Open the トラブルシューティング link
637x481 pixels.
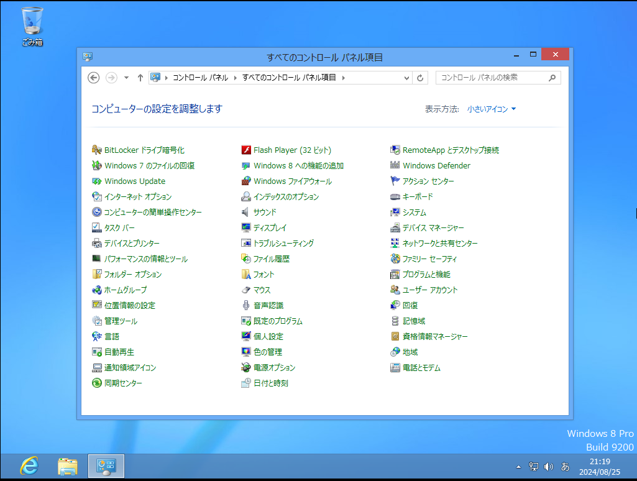coord(283,244)
